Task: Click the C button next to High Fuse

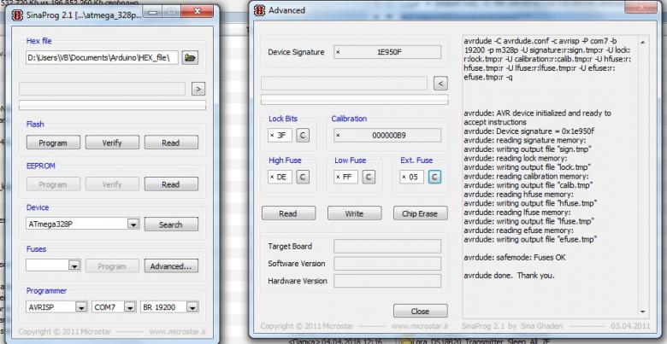Action: point(303,177)
